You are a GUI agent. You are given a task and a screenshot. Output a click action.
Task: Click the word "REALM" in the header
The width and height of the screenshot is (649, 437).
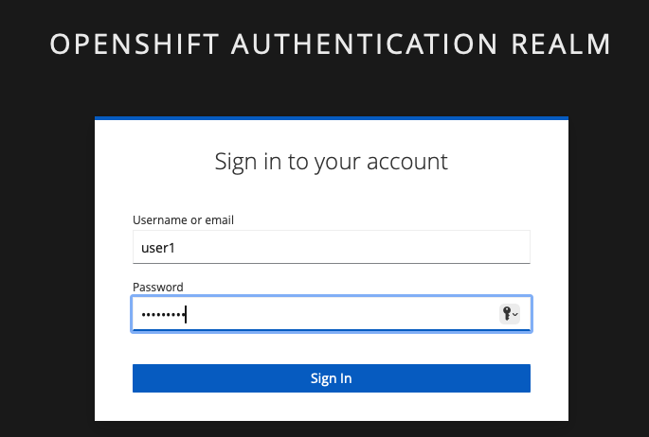(561, 44)
